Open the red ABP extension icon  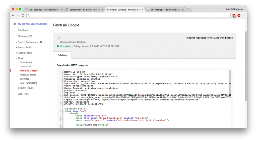pos(239,15)
